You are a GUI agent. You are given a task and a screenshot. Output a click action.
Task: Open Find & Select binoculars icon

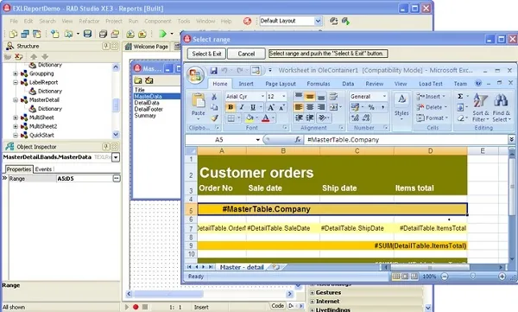(x=501, y=100)
